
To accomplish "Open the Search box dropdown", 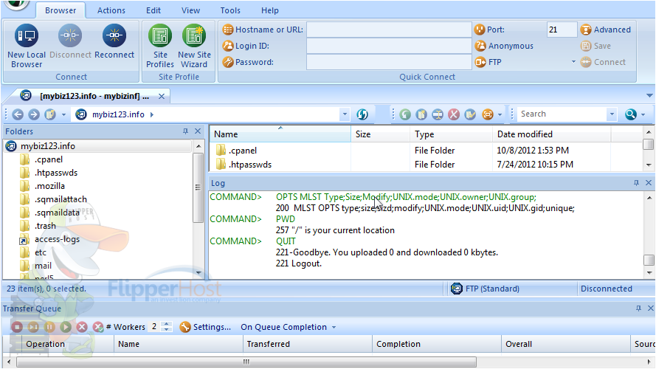I will [x=612, y=114].
